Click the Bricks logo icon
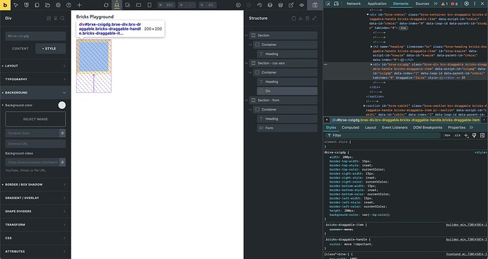488x259 pixels. click(5, 5)
